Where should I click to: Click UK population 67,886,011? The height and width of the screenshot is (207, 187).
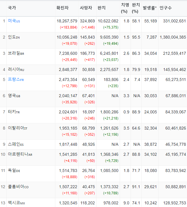click(x=176, y=96)
